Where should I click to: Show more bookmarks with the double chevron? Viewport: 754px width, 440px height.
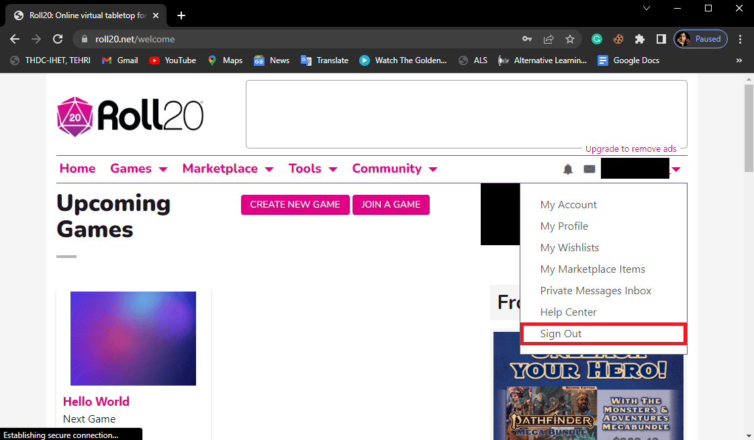click(x=739, y=60)
